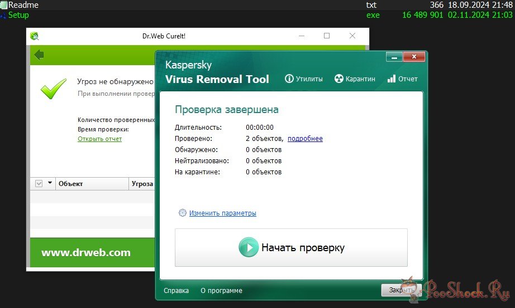Click the Setup file icon

click(3, 16)
